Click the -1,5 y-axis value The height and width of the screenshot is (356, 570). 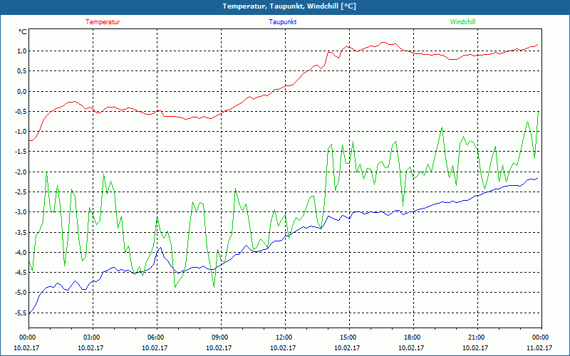pos(21,152)
